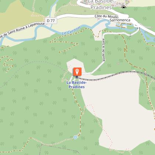Click the black cave entrance icon
Image resolution: width=155 pixels, height=155 pixels.
coord(124,7)
